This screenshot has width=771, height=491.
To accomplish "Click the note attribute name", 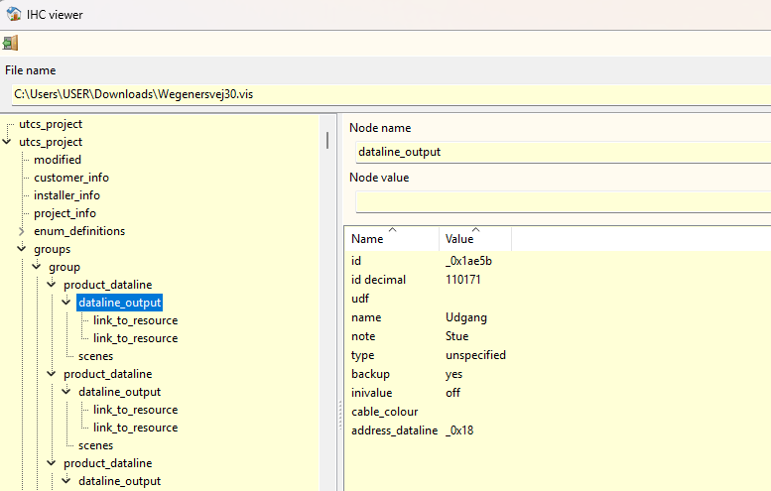I will (x=363, y=336).
